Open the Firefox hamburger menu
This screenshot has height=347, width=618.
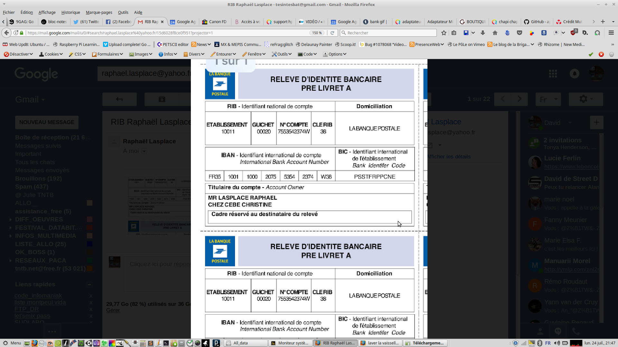pos(611,33)
